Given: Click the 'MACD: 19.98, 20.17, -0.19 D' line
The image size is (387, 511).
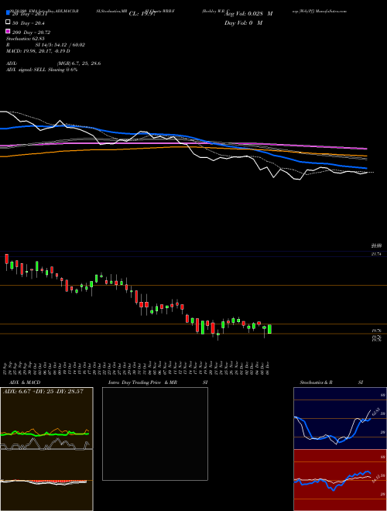Looking at the screenshot, I should point(38,51).
